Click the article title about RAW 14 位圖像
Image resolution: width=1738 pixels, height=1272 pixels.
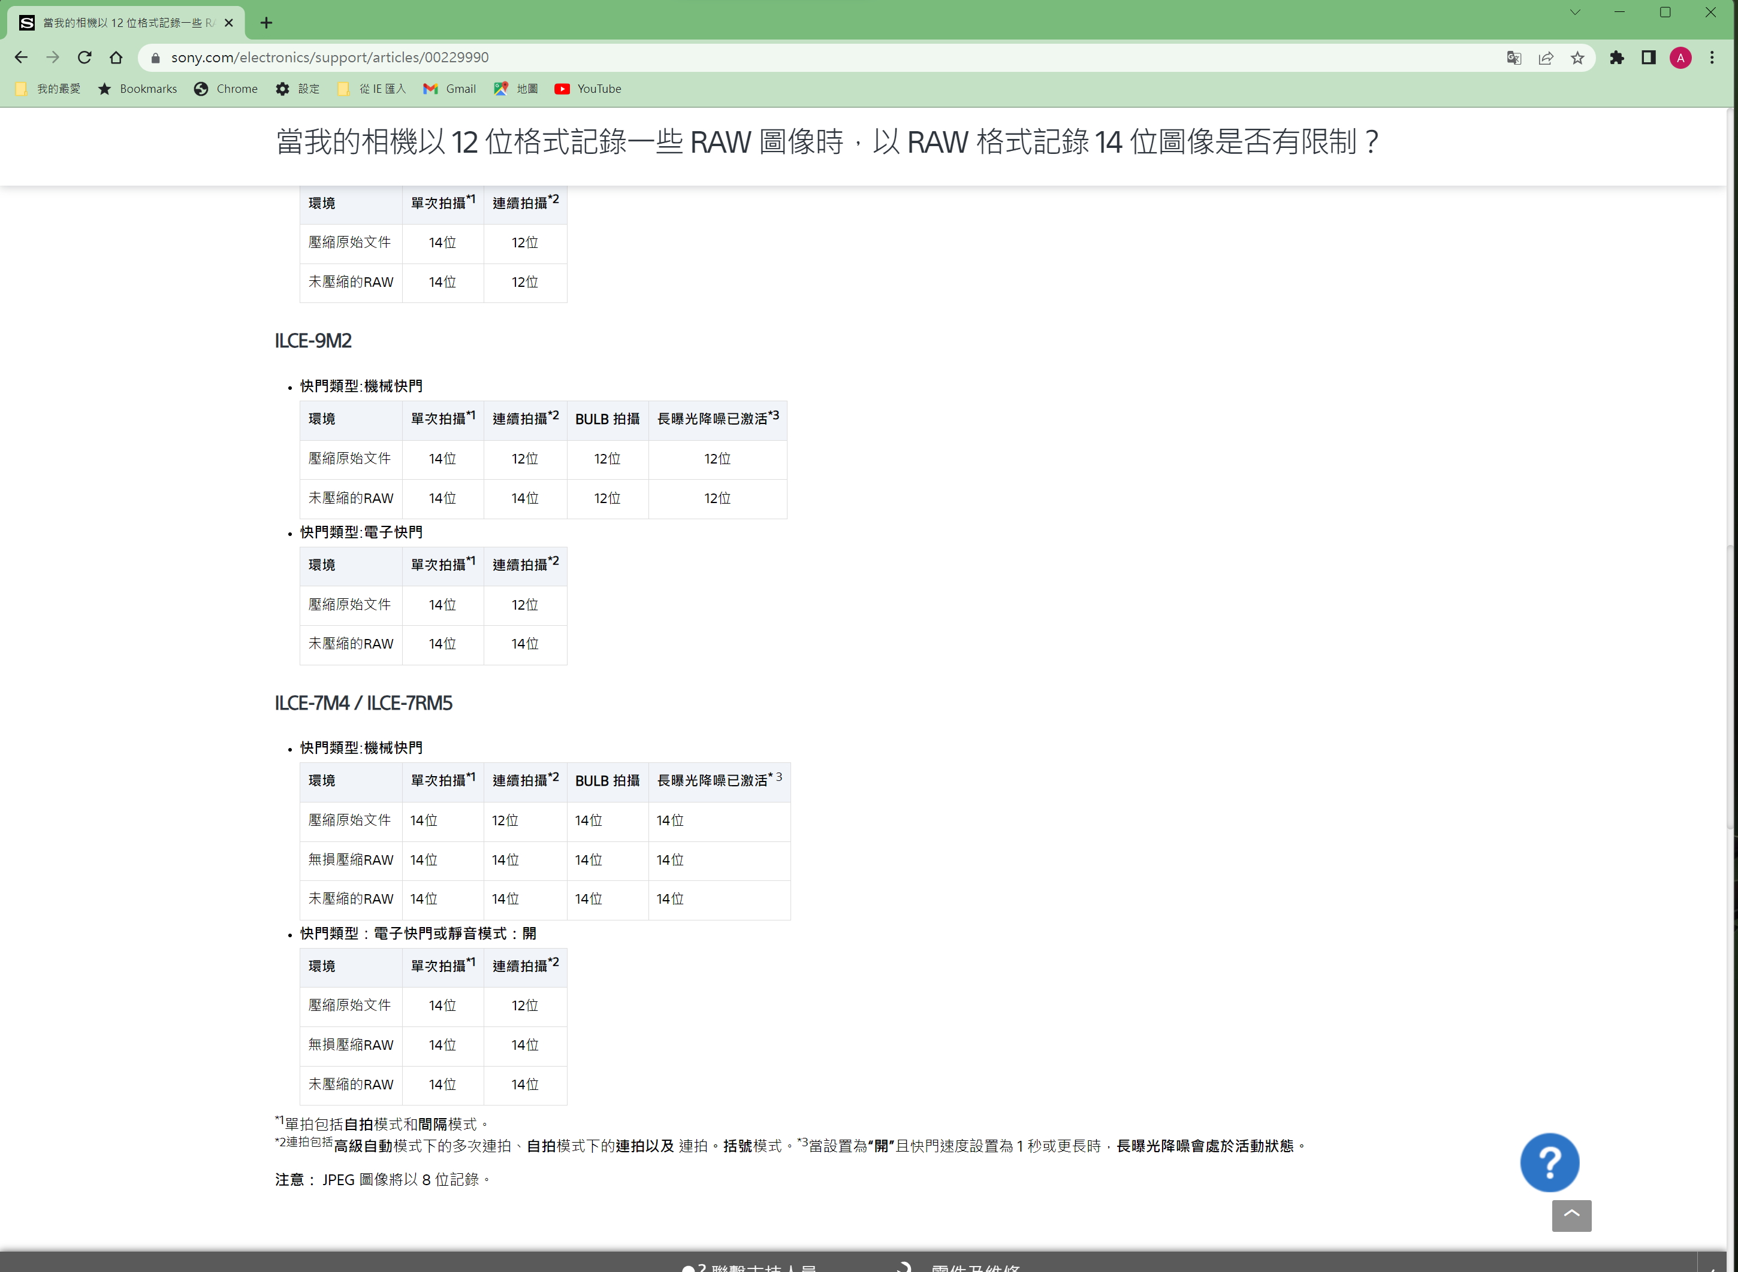pyautogui.click(x=828, y=142)
